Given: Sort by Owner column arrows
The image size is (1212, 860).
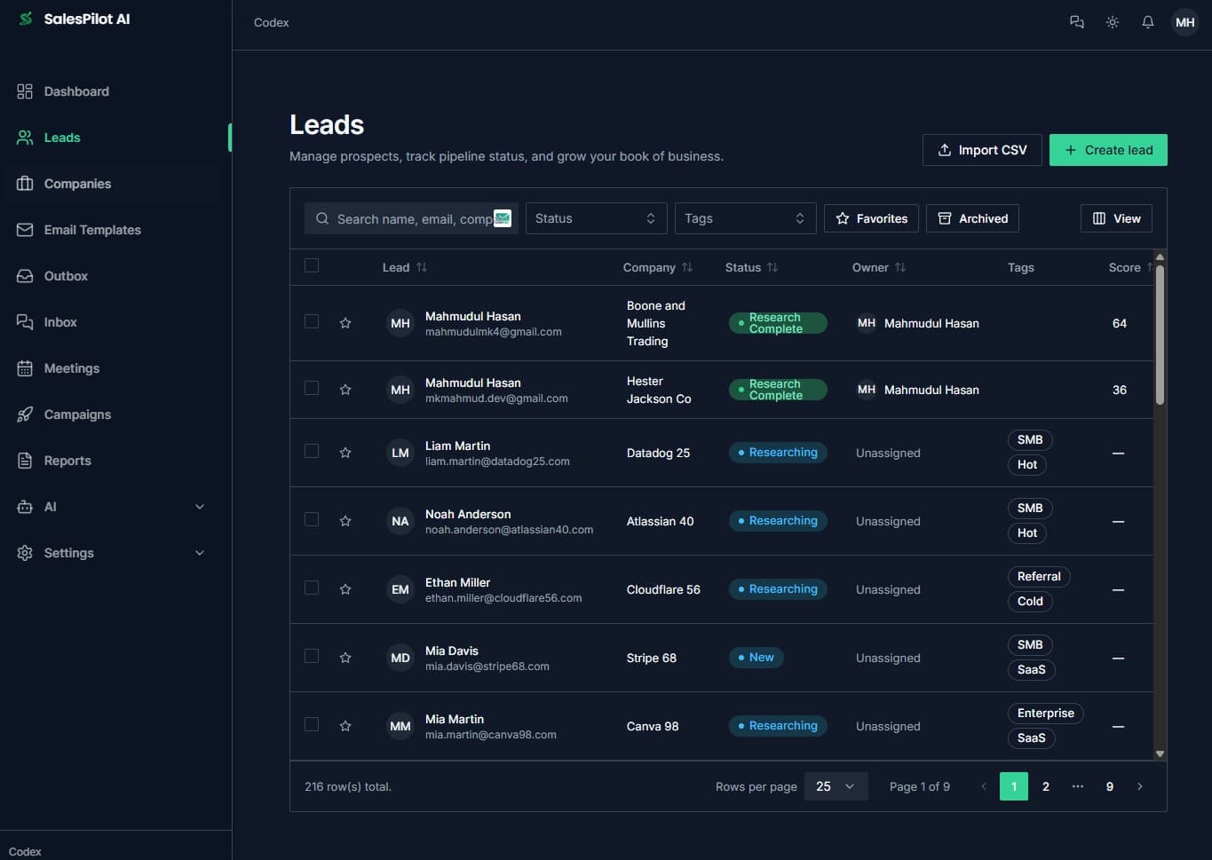Looking at the screenshot, I should pyautogui.click(x=900, y=267).
